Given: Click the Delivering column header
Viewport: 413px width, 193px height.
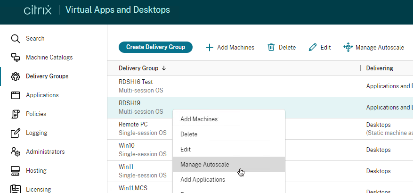Looking at the screenshot, I should point(380,68).
